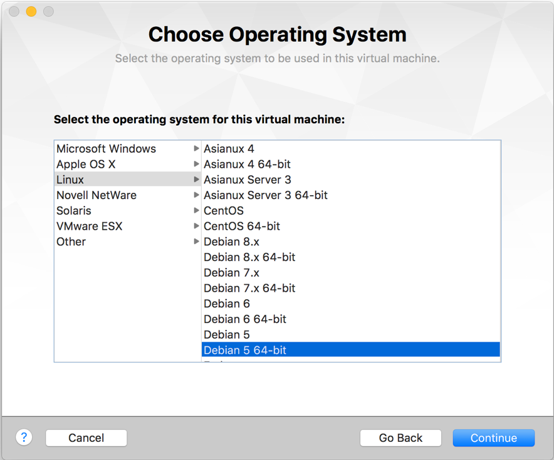Expand the Novell NetWare category arrow
This screenshot has width=554, height=460.
pyautogui.click(x=196, y=195)
